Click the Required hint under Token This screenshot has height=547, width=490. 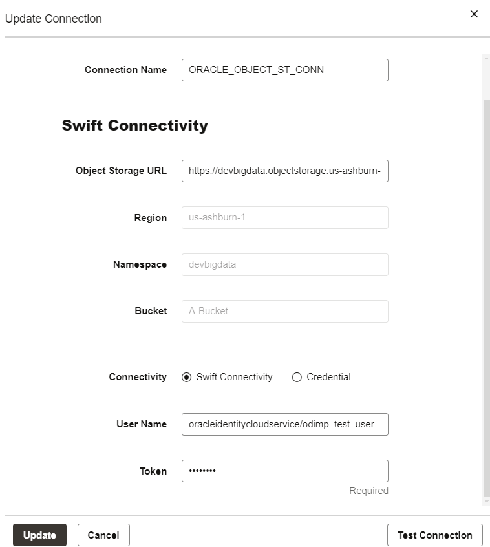368,491
